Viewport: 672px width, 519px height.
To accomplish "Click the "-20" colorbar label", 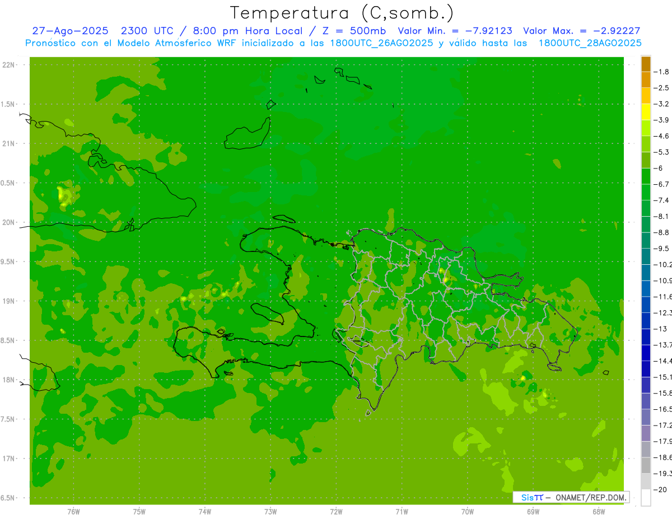I will (660, 489).
